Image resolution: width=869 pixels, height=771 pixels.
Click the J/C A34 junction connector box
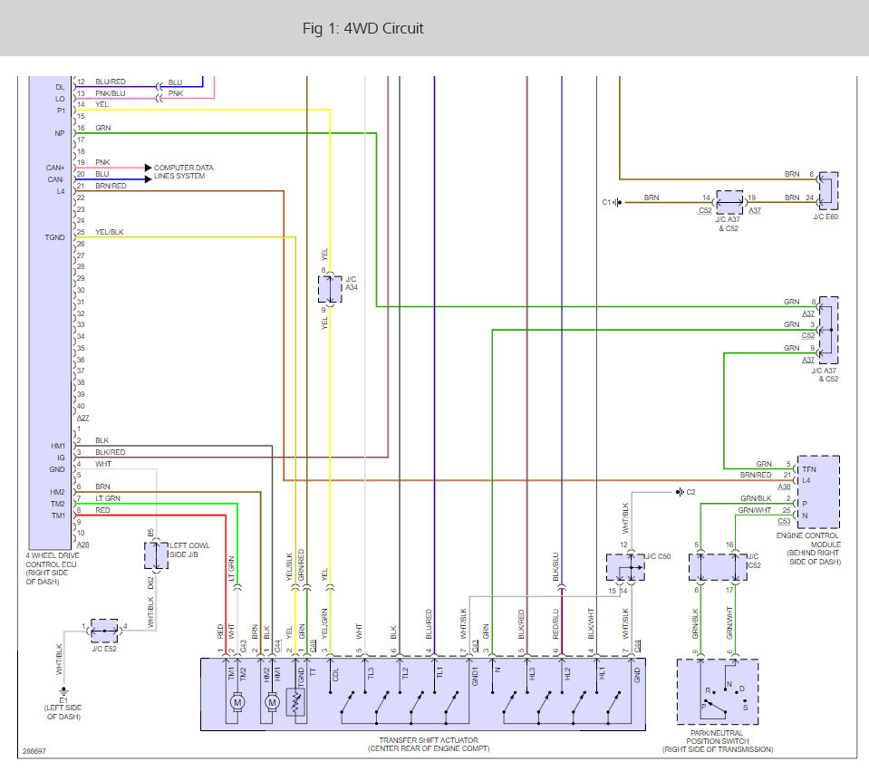coord(330,289)
